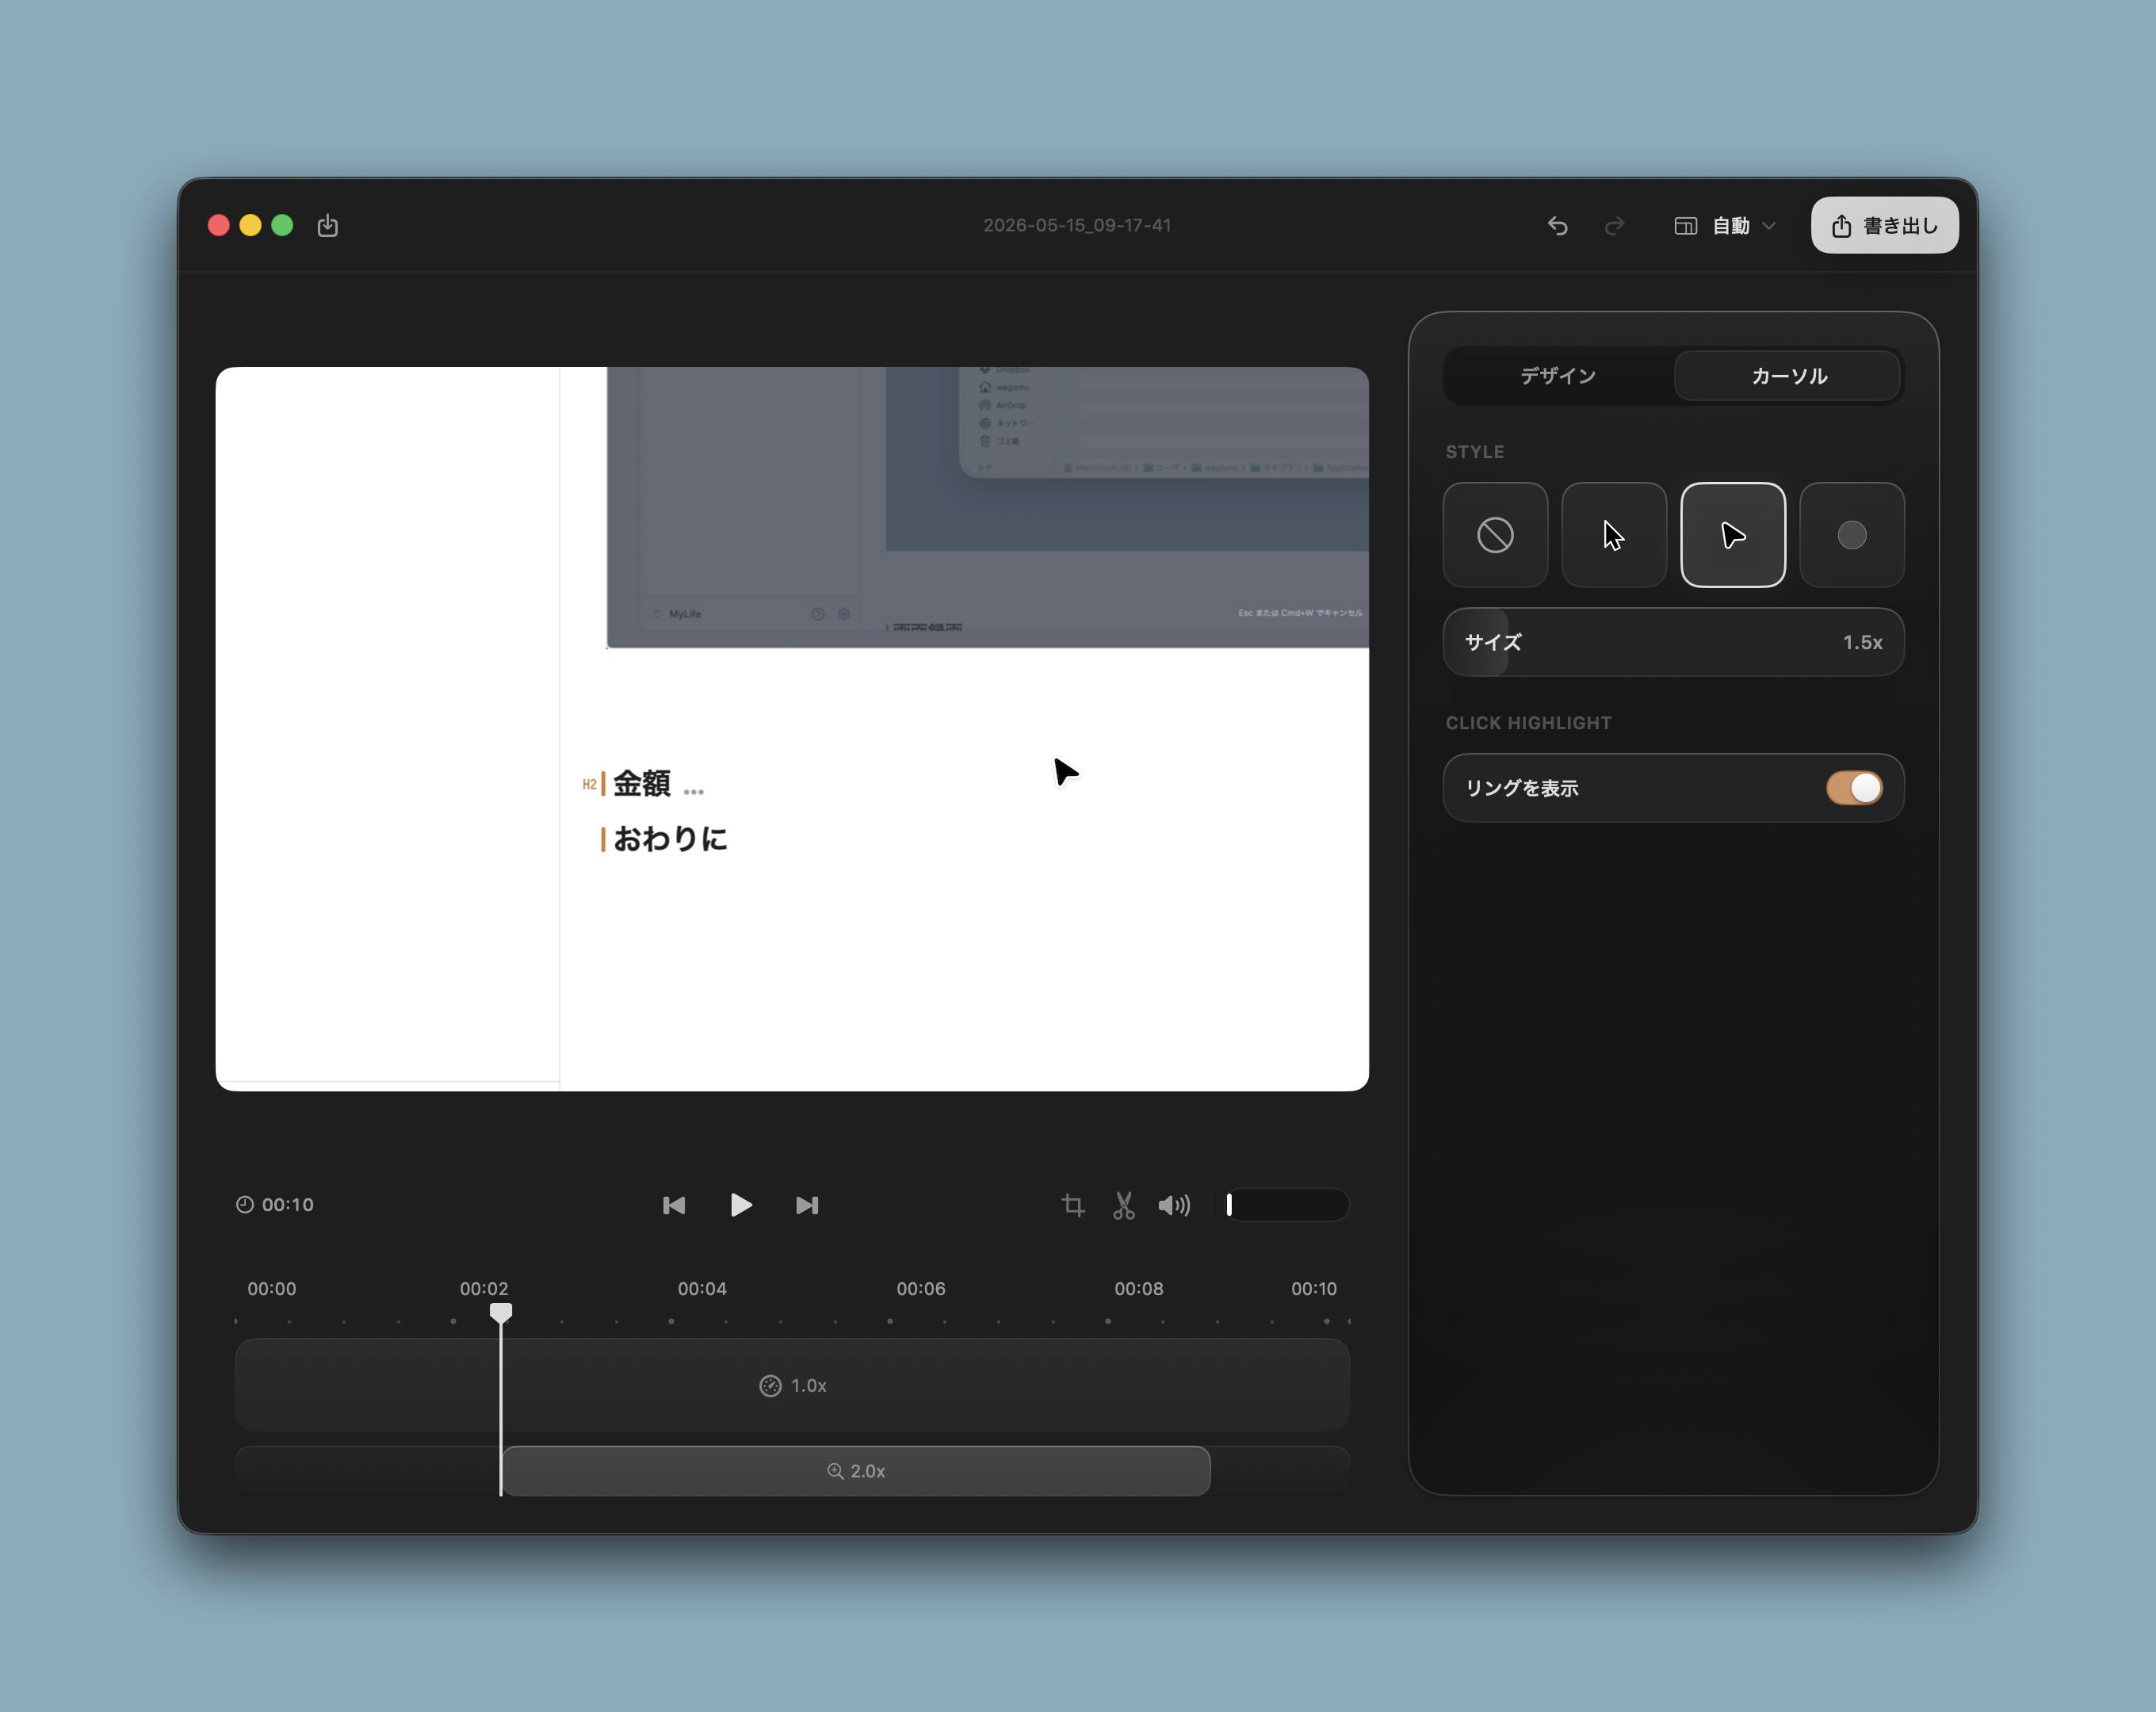Click the 00:00 mark on the timeline ruler

tap(272, 1289)
